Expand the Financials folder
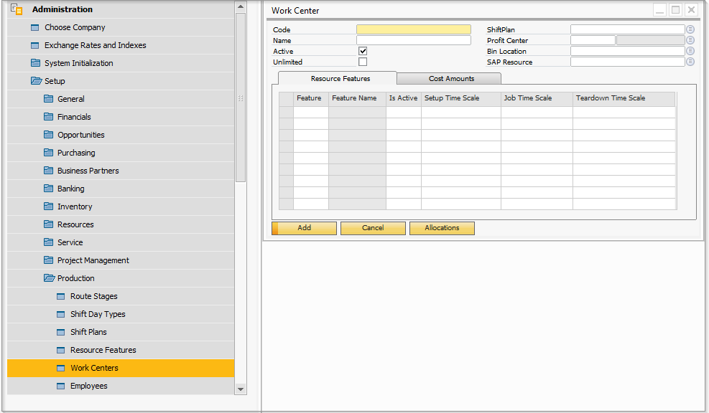This screenshot has width=709, height=413. click(x=48, y=117)
